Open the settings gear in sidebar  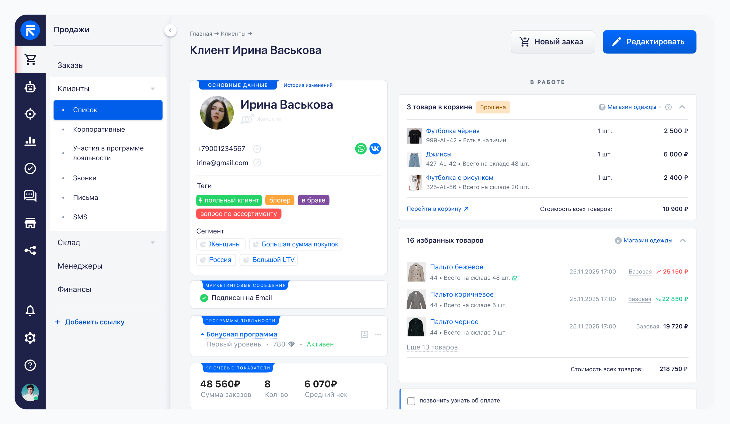30,338
